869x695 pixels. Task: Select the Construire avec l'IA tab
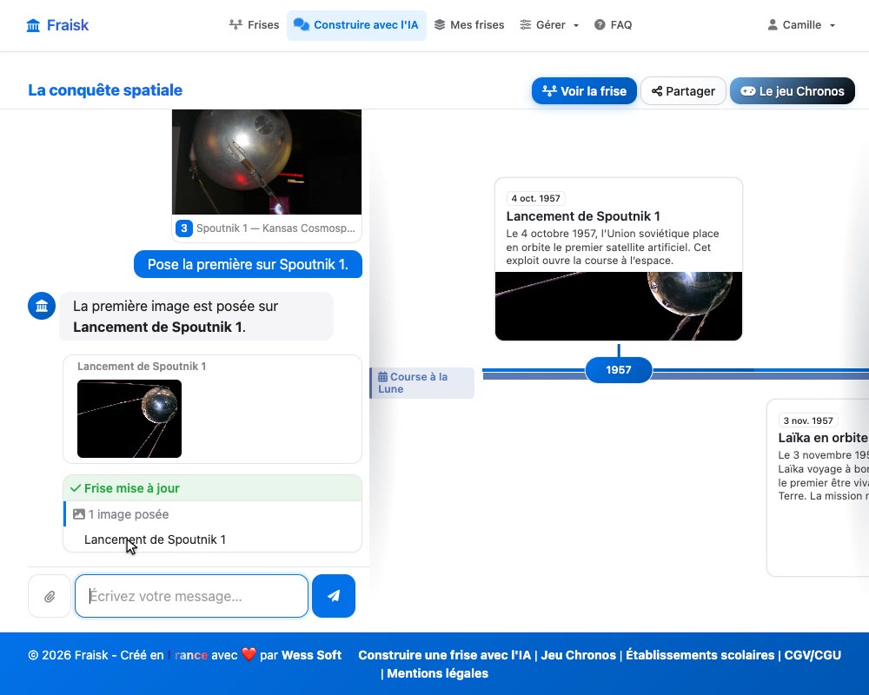356,25
